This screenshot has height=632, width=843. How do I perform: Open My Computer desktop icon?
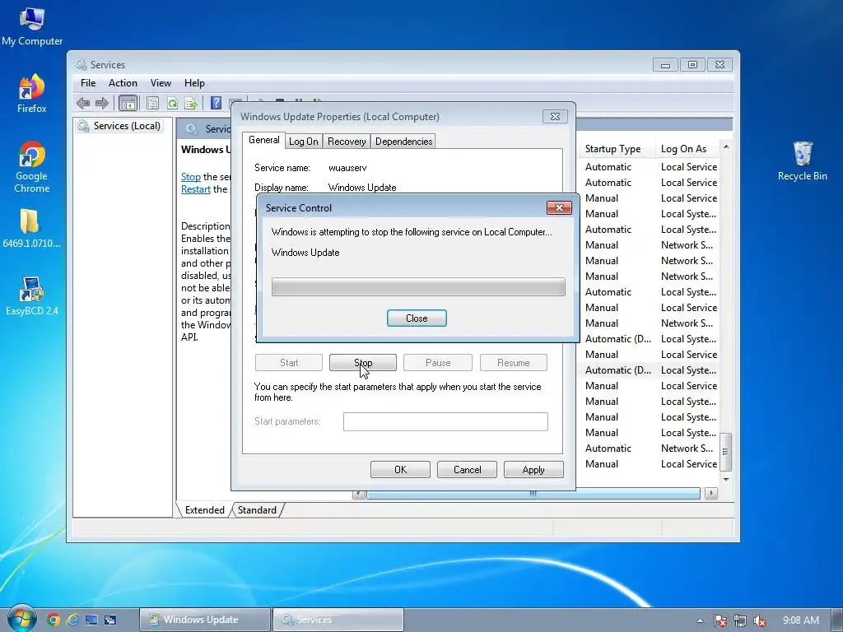click(x=32, y=27)
